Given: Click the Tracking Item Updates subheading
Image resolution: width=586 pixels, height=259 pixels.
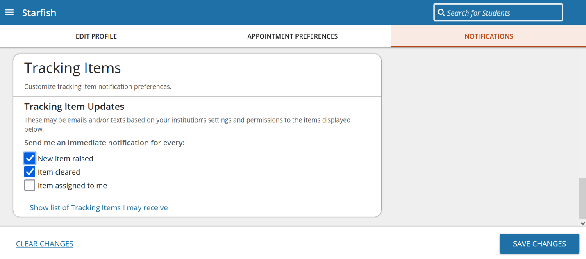Looking at the screenshot, I should click(74, 107).
